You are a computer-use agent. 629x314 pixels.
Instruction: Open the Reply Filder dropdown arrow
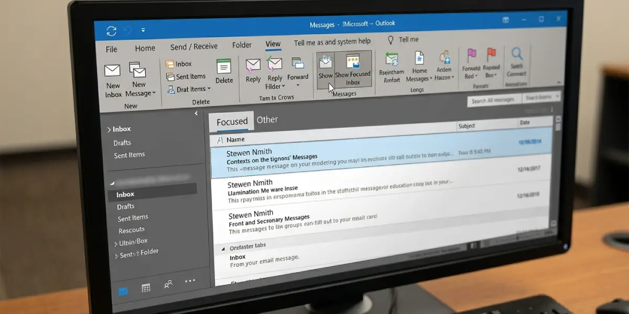point(284,86)
